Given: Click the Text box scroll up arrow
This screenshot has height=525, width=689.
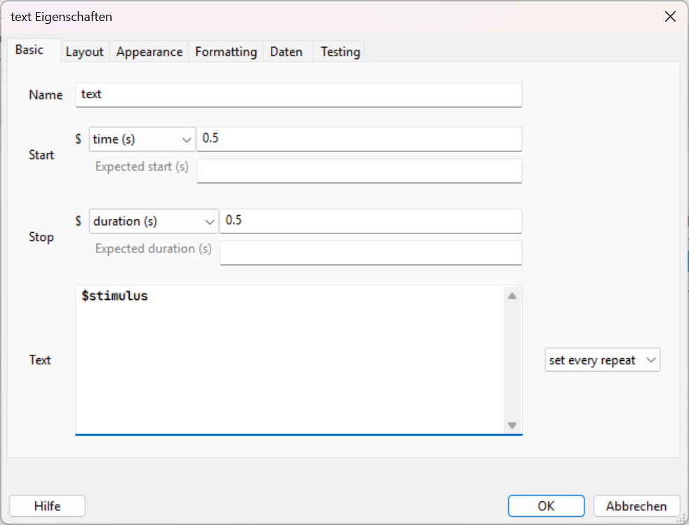Looking at the screenshot, I should (512, 296).
